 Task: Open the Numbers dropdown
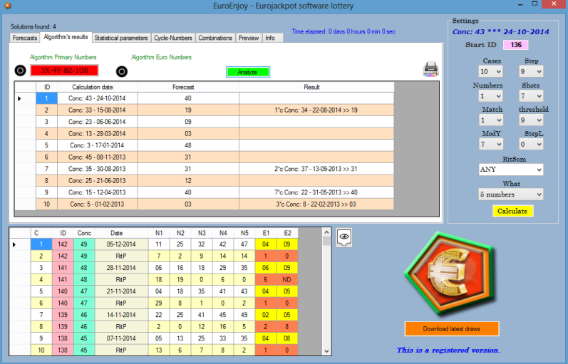pos(490,96)
